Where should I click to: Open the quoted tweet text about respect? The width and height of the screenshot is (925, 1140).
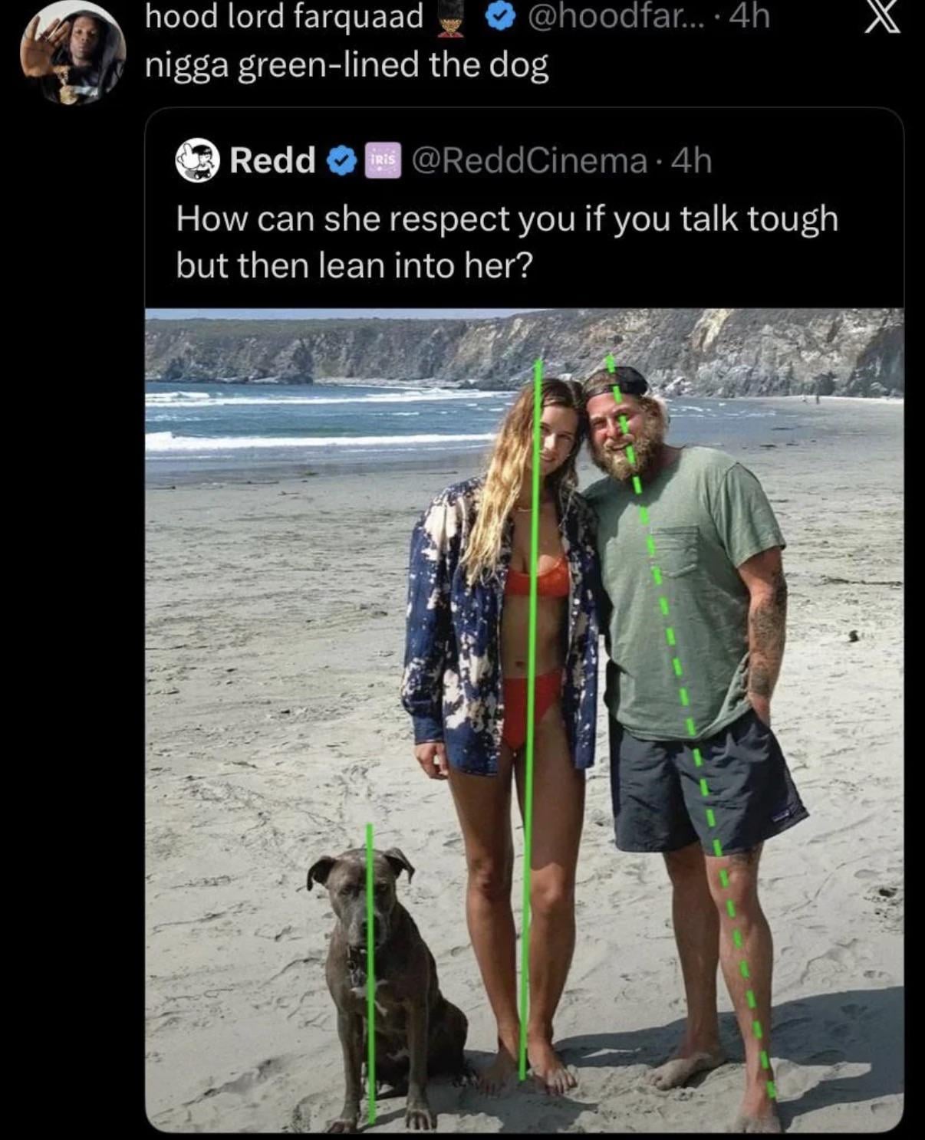pos(507,241)
